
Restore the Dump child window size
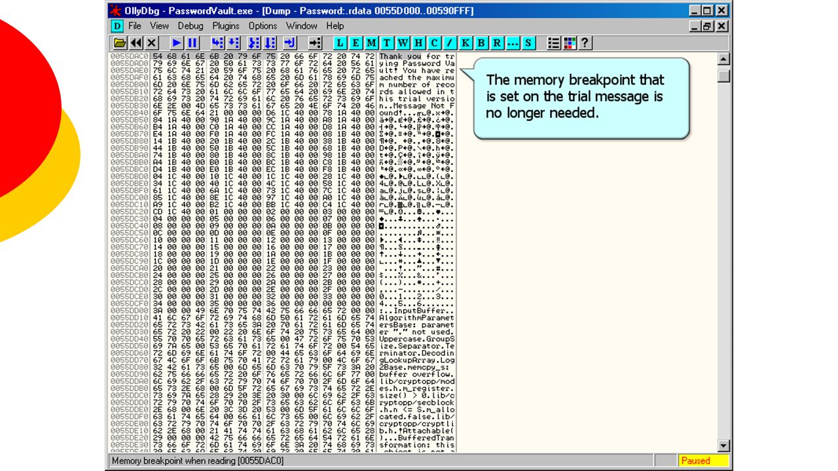708,26
